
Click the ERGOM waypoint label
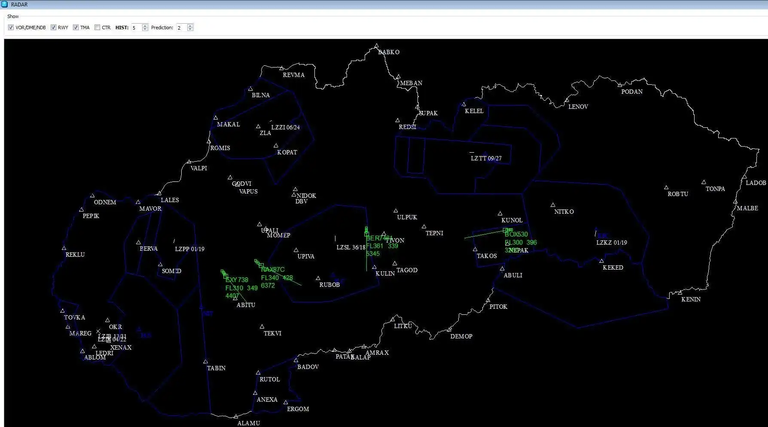click(298, 409)
